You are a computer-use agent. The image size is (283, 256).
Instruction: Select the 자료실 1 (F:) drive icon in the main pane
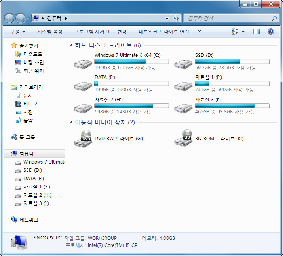tap(183, 86)
